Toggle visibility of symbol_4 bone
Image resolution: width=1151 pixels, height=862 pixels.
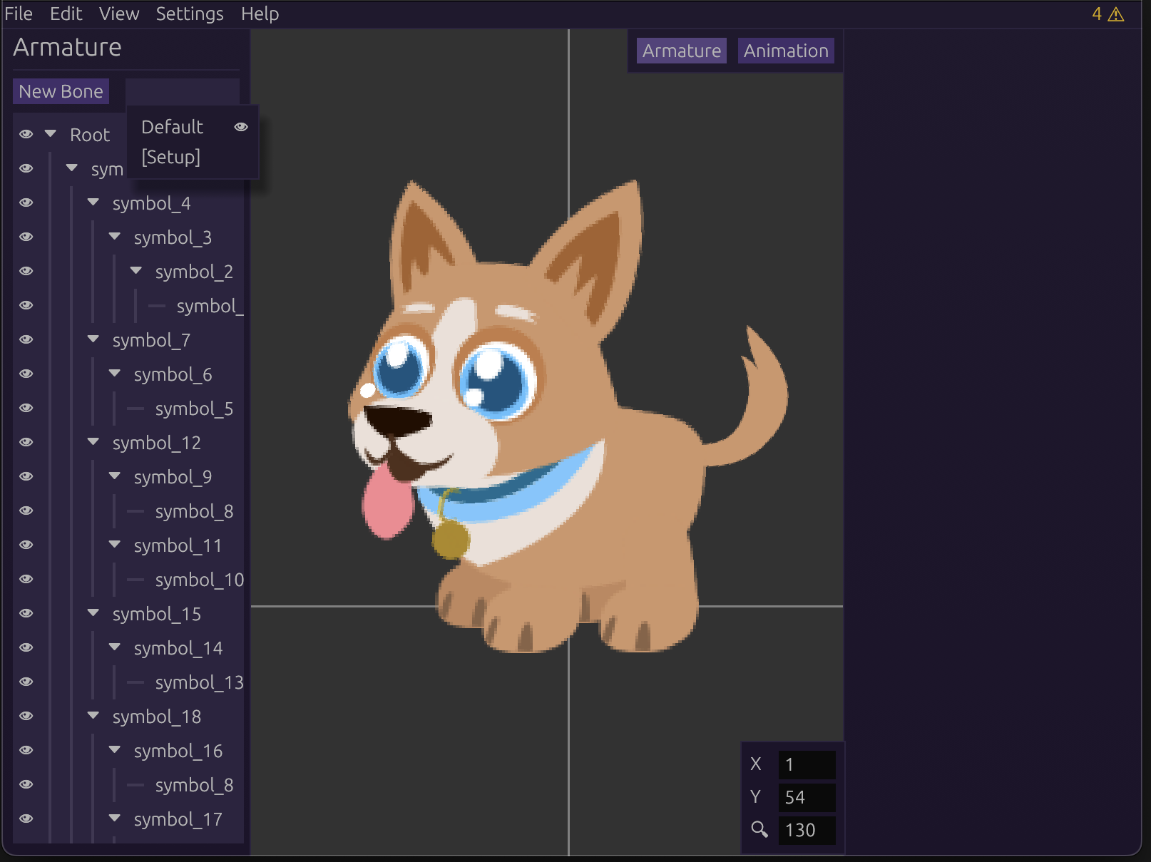(x=26, y=202)
